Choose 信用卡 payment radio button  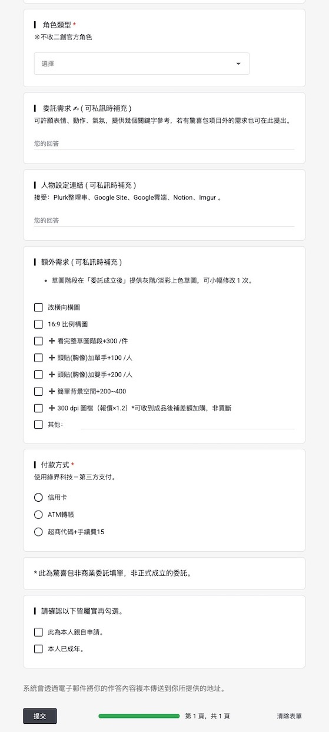point(38,498)
